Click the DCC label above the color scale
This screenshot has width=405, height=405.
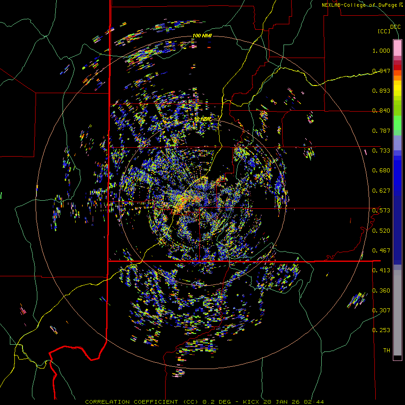(395, 27)
